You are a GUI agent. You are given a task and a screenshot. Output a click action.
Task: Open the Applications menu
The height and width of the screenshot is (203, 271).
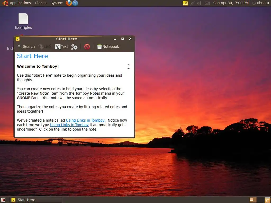pos(20,3)
